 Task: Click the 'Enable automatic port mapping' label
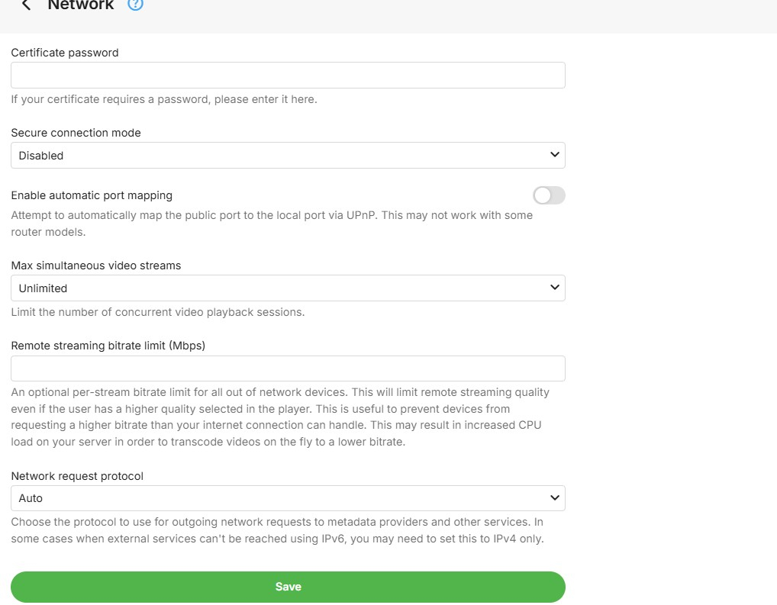[x=92, y=195]
